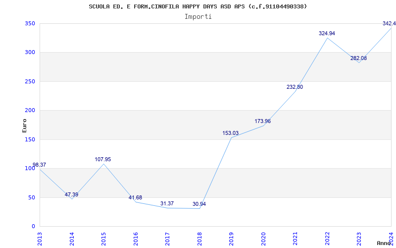396x248 pixels.
Task: Click the 2017 x-axis year label
Action: [x=168, y=239]
